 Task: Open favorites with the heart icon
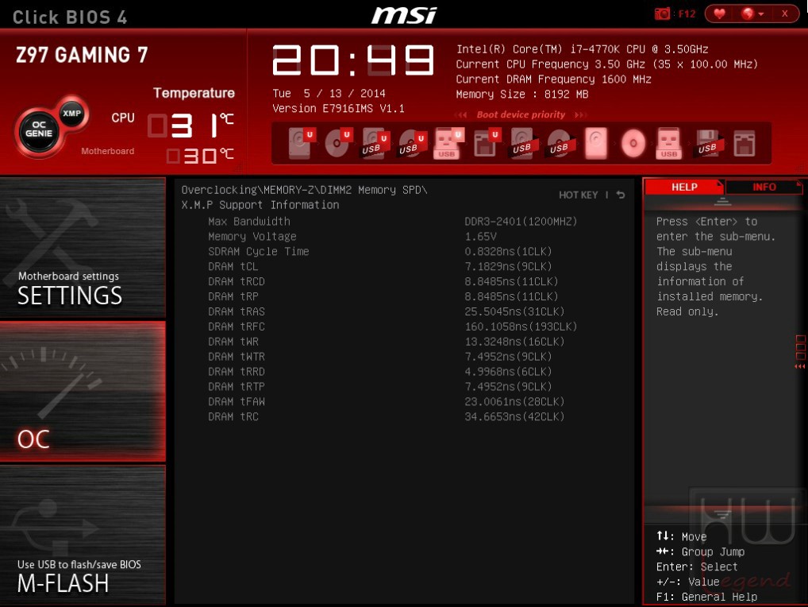(x=719, y=14)
